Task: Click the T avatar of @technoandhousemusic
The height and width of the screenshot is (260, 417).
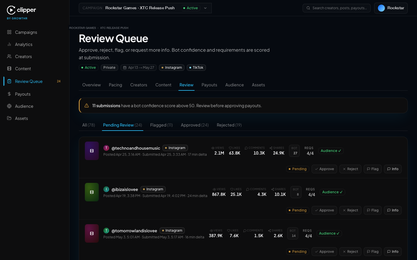Action: (x=106, y=148)
